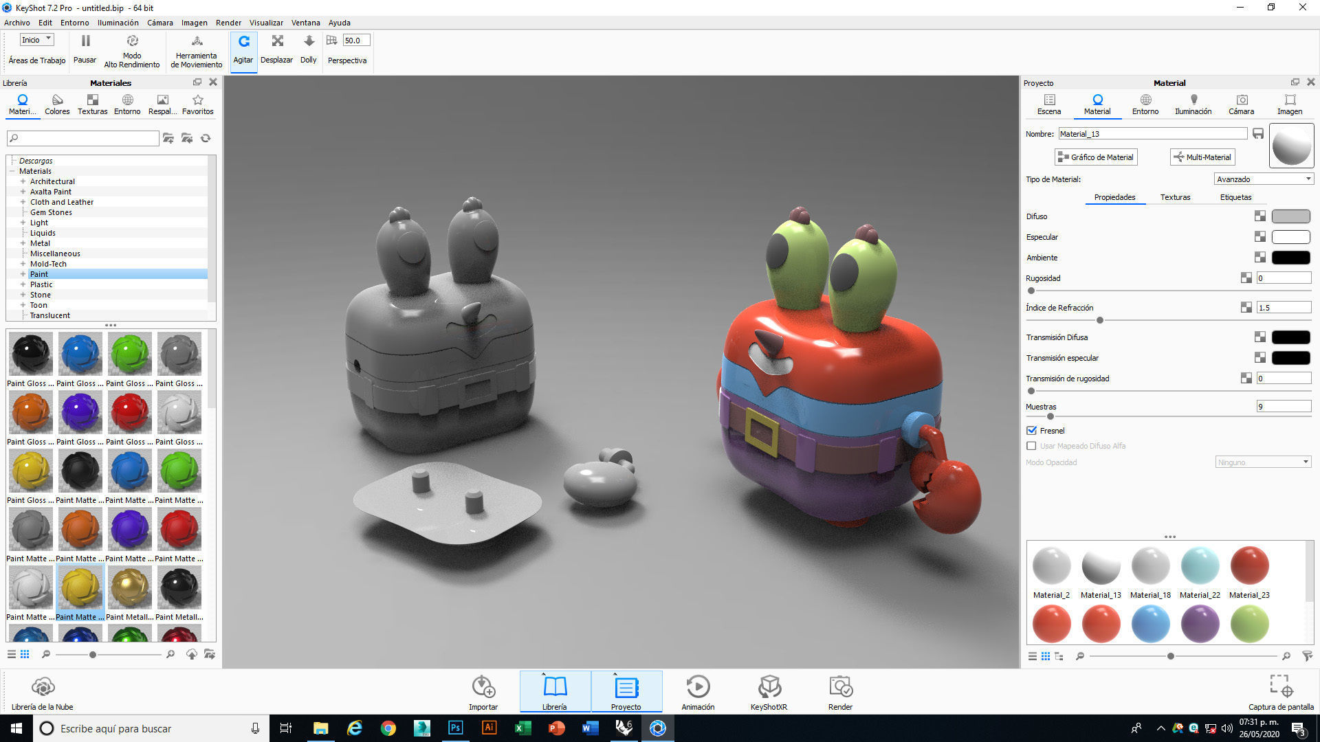Open Librería de la Nube
Viewport: 1320px width, 742px height.
[43, 693]
